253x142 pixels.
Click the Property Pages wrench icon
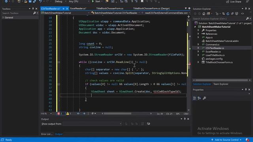tap(204, 98)
